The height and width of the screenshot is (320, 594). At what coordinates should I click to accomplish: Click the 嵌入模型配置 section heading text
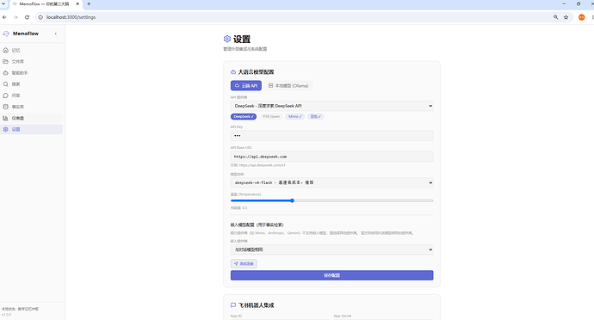pyautogui.click(x=257, y=225)
